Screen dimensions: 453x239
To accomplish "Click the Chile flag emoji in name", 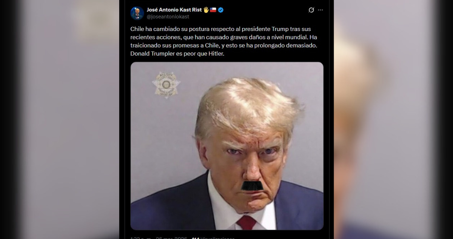I will click(x=213, y=10).
